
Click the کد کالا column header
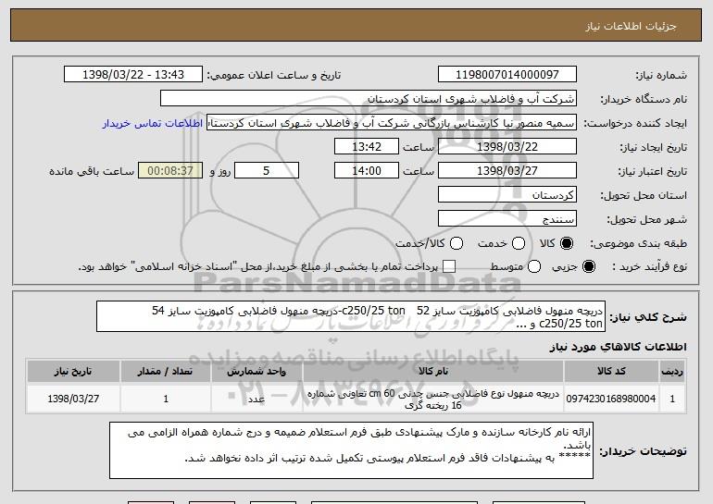pos(611,372)
